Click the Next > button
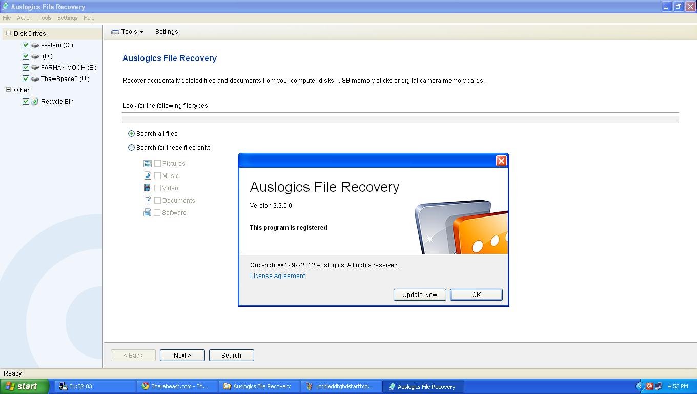697x394 pixels. (x=182, y=355)
